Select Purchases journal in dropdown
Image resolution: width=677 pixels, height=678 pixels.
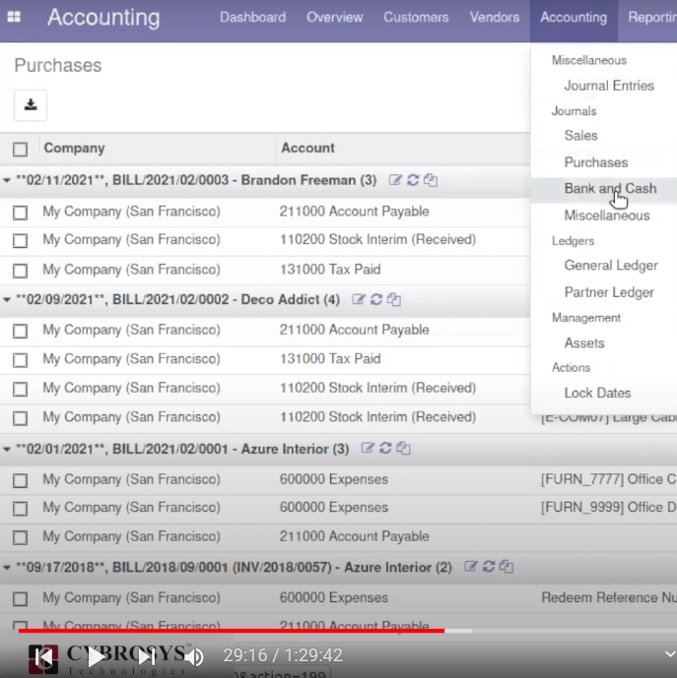[x=595, y=162]
